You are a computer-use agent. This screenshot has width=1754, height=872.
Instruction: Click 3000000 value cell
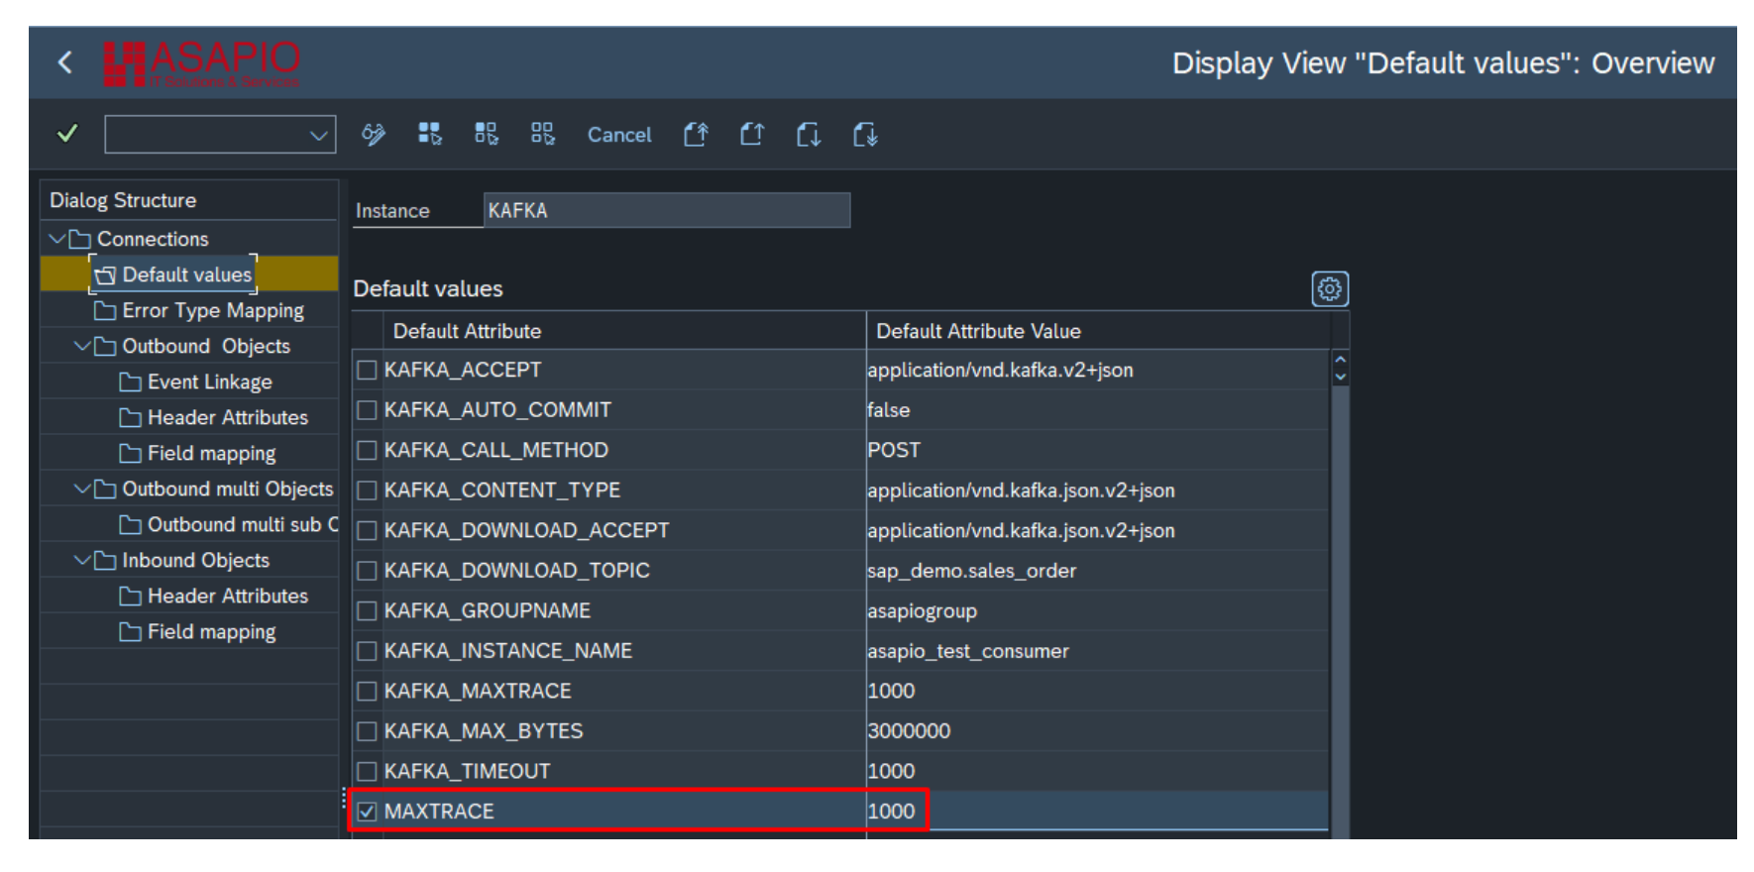[x=1097, y=731]
